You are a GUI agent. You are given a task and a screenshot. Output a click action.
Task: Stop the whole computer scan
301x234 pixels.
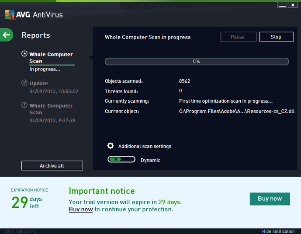click(x=277, y=37)
